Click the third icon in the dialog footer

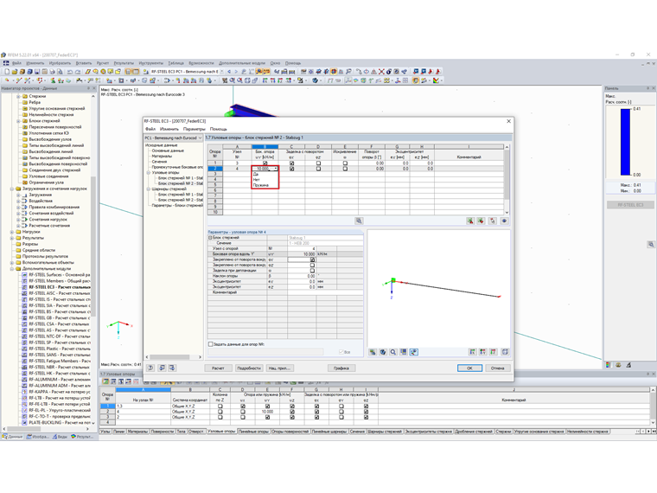point(172,368)
